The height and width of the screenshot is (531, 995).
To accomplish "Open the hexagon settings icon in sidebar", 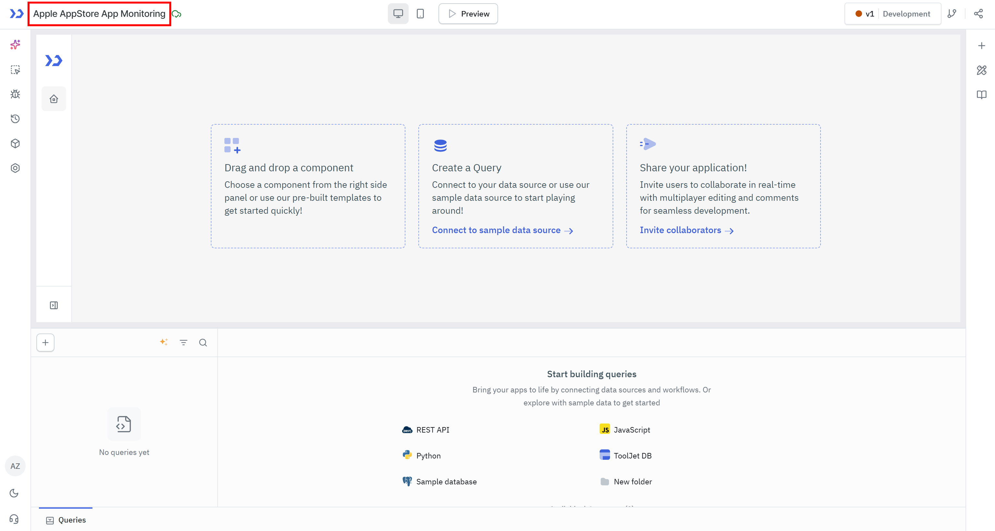I will [x=15, y=168].
